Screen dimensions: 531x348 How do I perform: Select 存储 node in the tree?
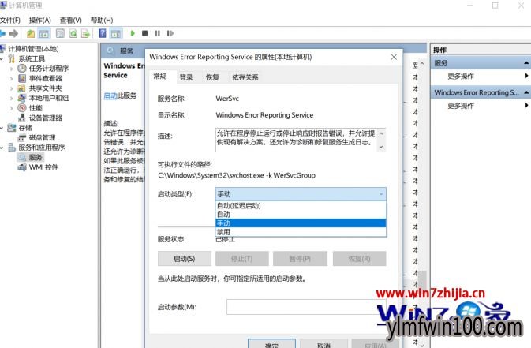point(25,127)
